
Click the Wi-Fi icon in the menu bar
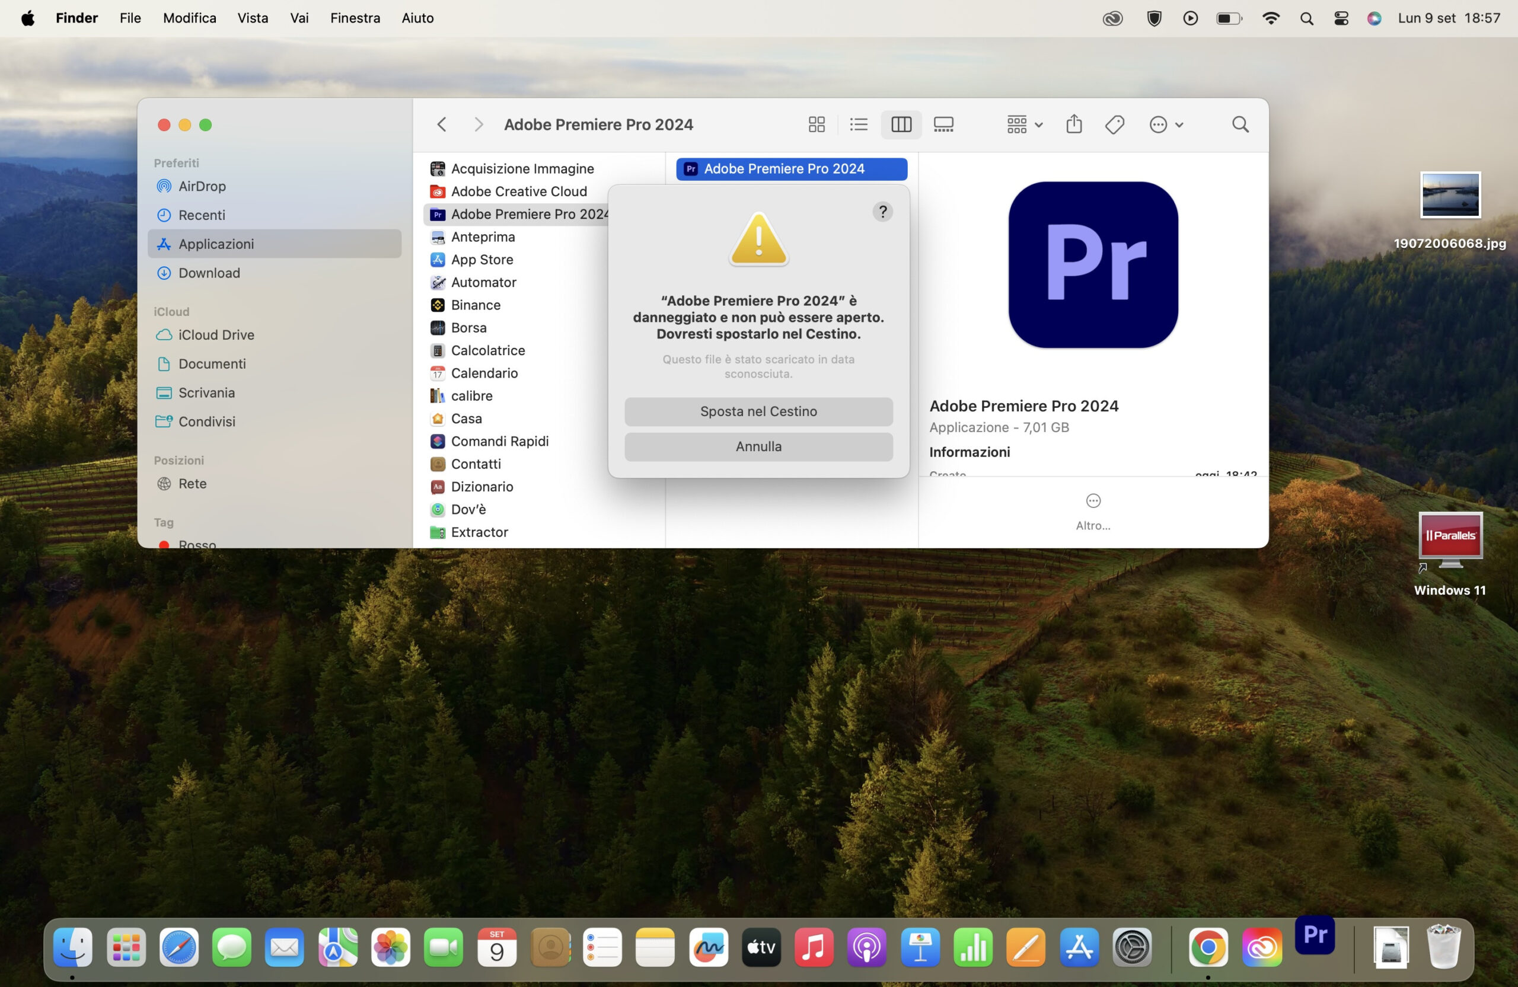[1271, 18]
